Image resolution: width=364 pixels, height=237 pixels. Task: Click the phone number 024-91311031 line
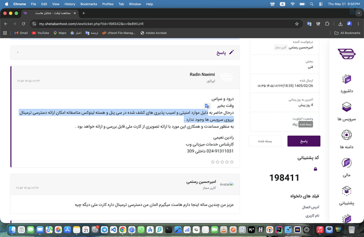(210, 151)
